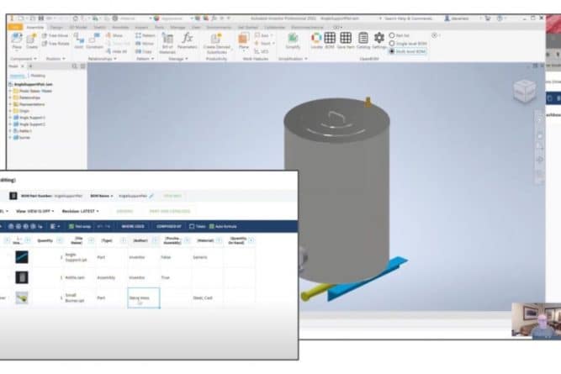Click the OpenBOM Settings gear
This screenshot has height=374, width=561.
(378, 38)
